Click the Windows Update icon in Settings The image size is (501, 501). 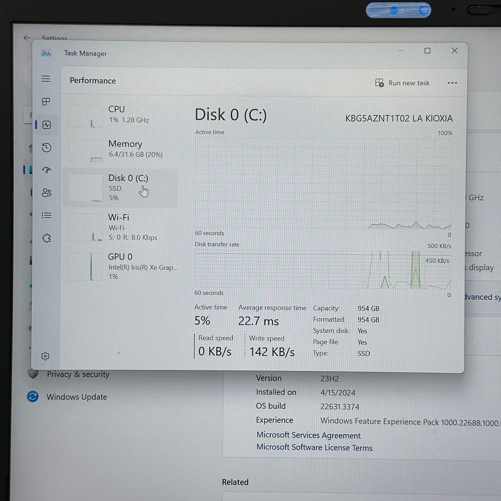pos(33,396)
